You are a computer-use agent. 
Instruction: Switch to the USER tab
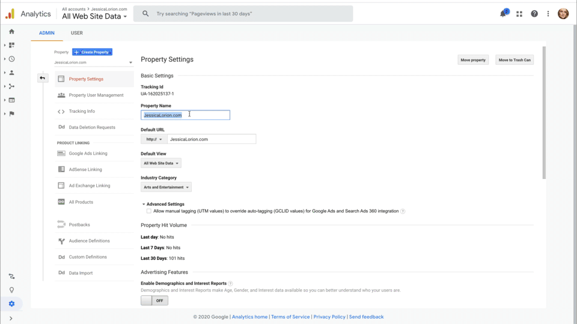tap(76, 33)
